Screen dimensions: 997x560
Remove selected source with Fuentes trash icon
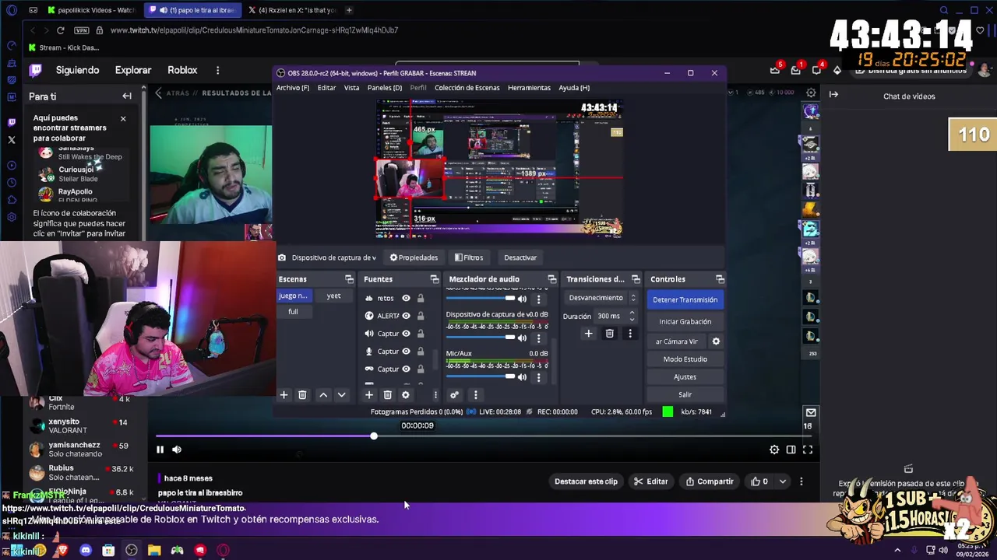[x=387, y=395]
